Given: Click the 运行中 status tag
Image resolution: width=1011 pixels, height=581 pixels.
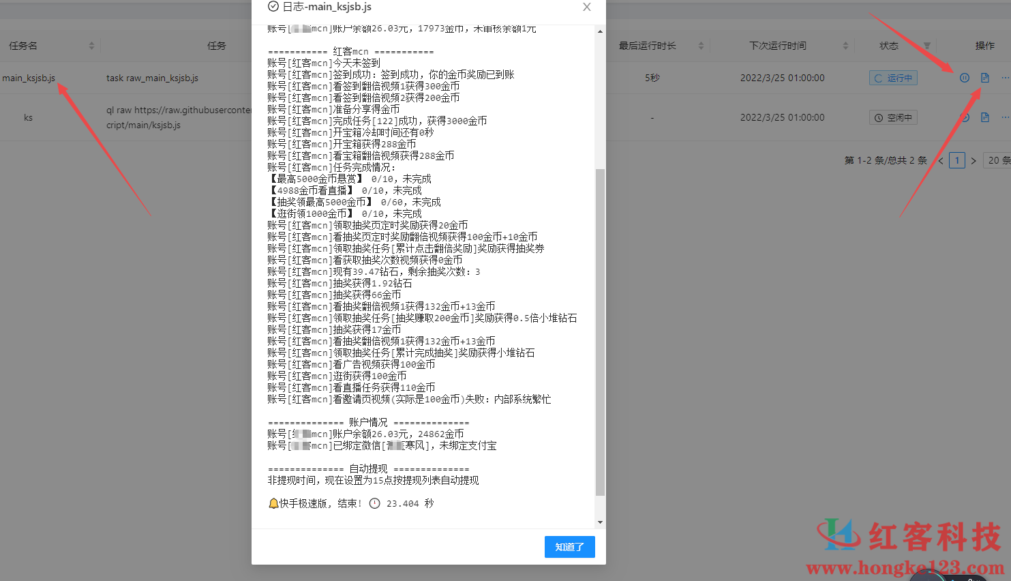Looking at the screenshot, I should (893, 78).
